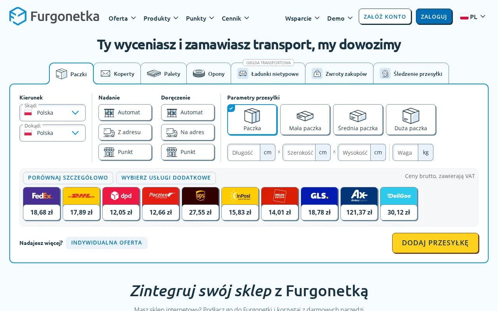Expand the Produkty menu
This screenshot has width=498, height=311.
pos(161,18)
